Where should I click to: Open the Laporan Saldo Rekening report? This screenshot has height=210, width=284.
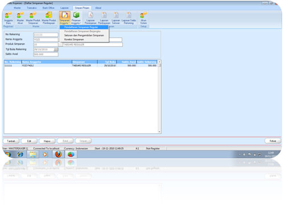click(x=129, y=18)
